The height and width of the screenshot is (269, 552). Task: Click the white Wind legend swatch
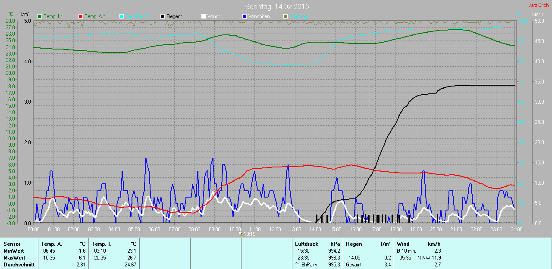pos(204,16)
